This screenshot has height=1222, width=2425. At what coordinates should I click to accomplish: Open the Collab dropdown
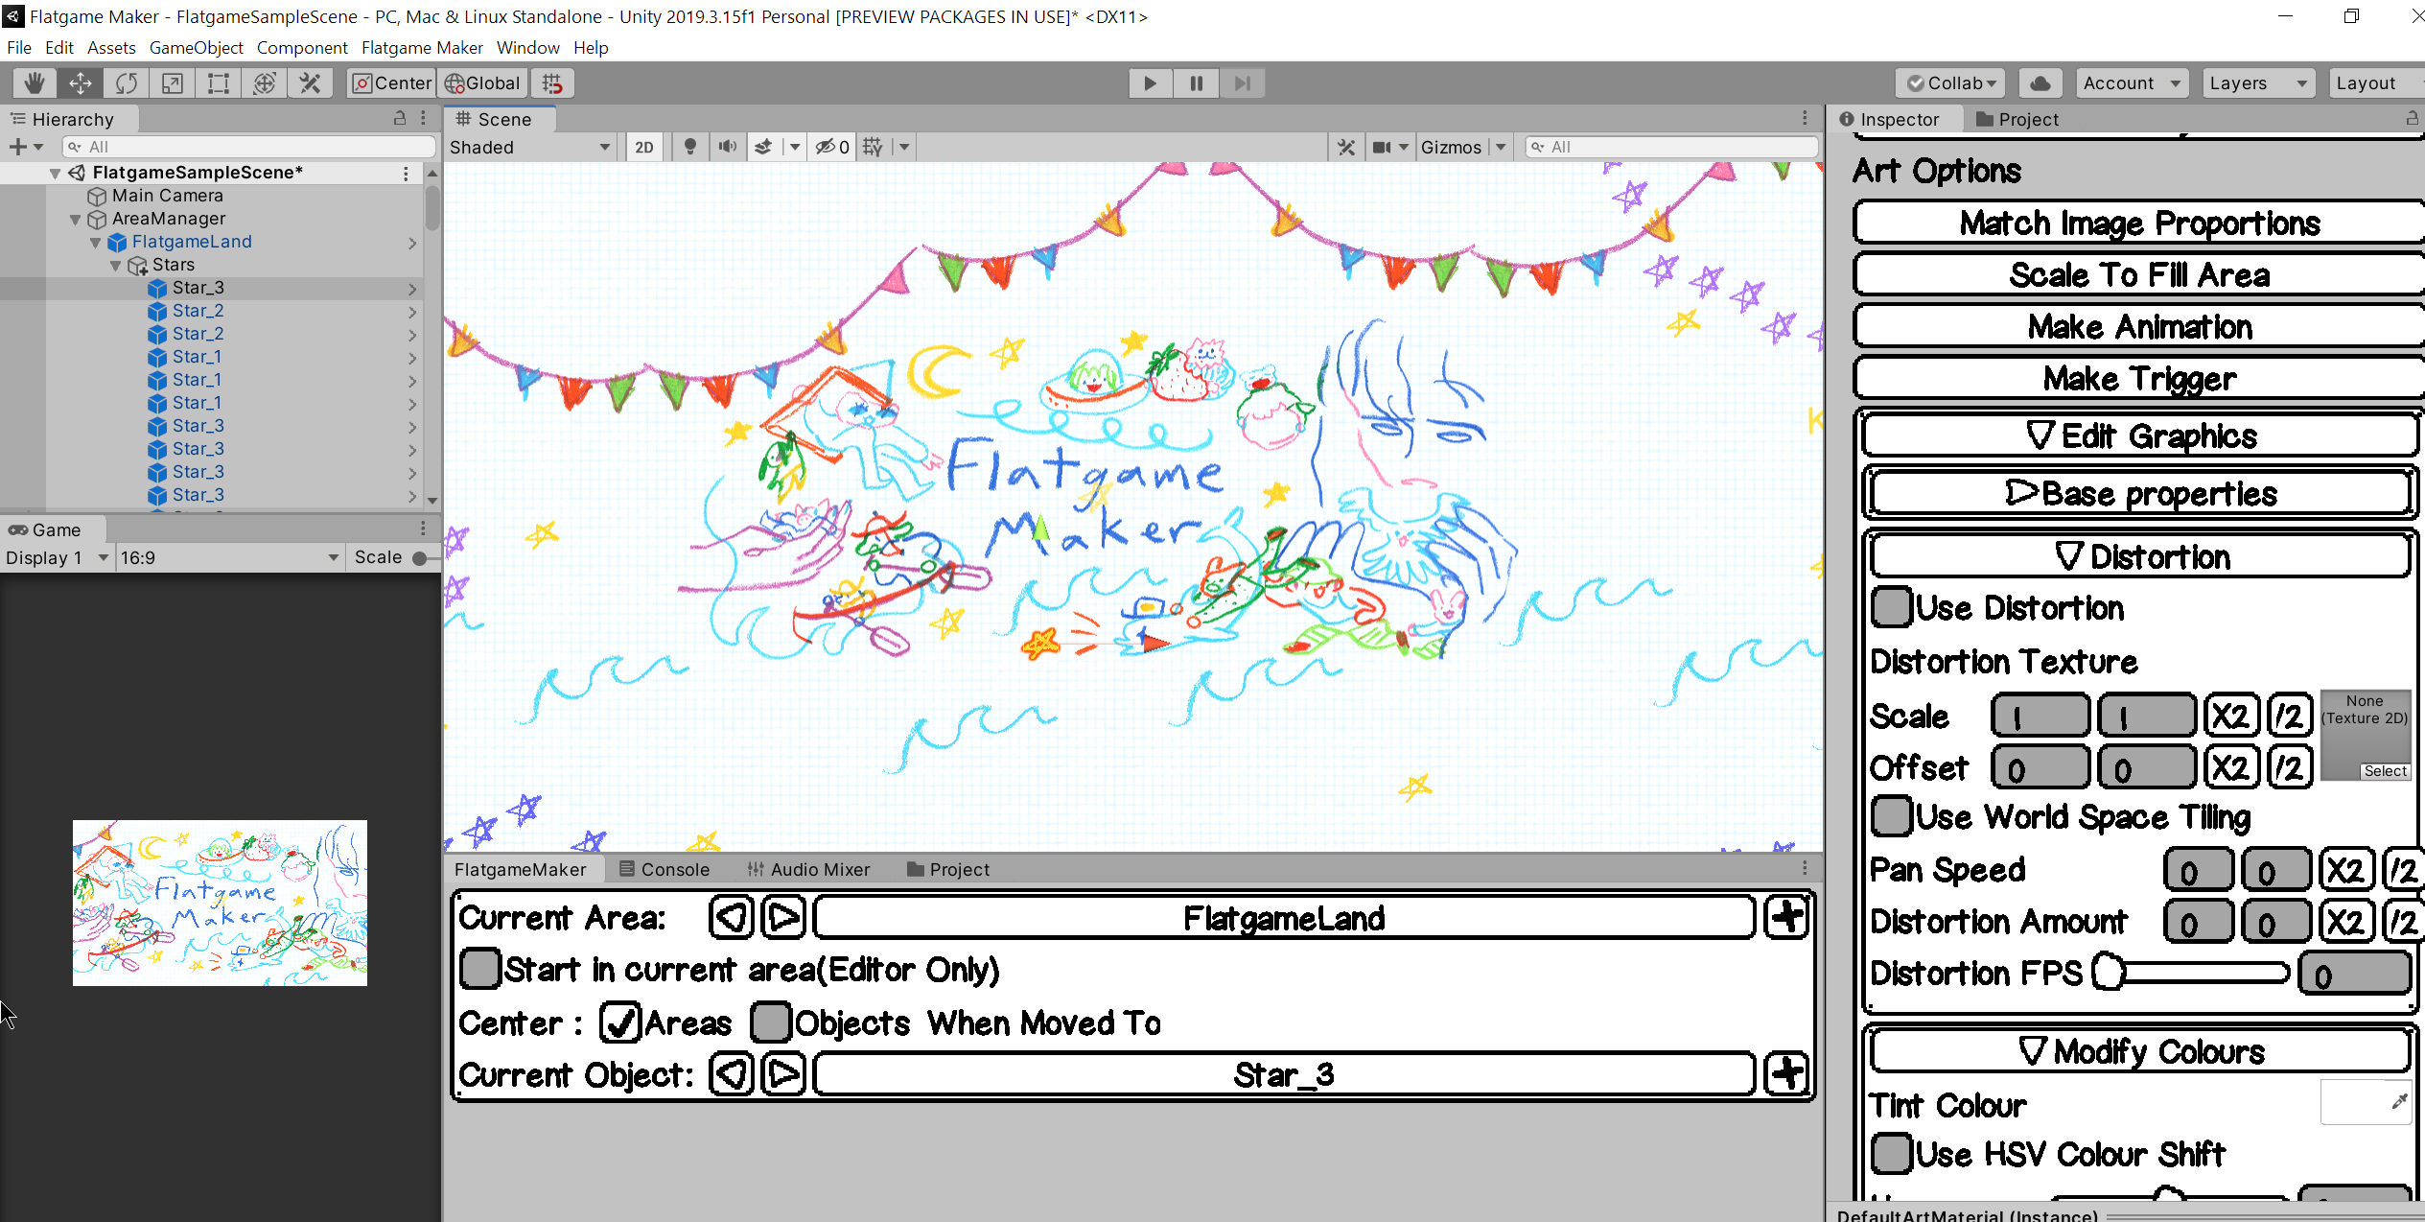pos(1951,83)
